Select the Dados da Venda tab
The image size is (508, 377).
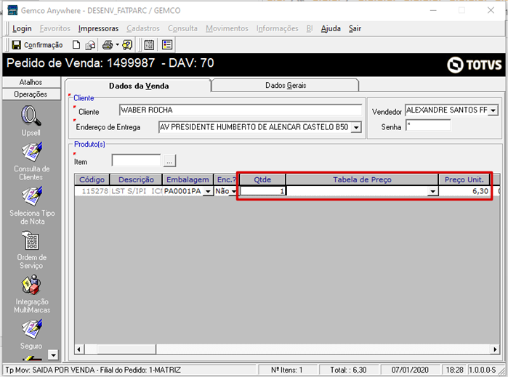point(139,86)
